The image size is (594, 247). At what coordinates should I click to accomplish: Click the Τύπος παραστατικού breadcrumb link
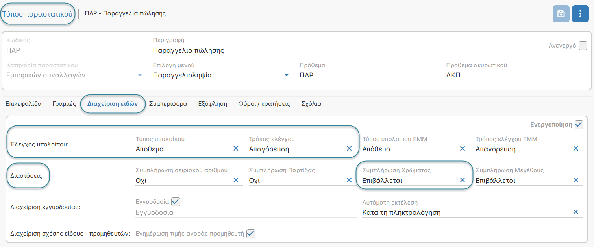tap(37, 14)
